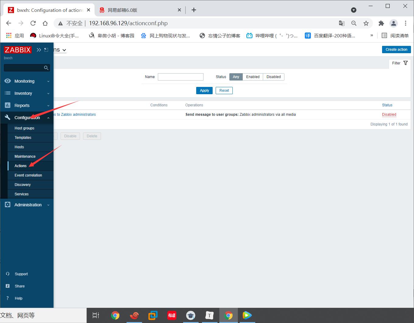Open Typora T icon on taskbar
This screenshot has height=323, width=414.
(x=209, y=315)
